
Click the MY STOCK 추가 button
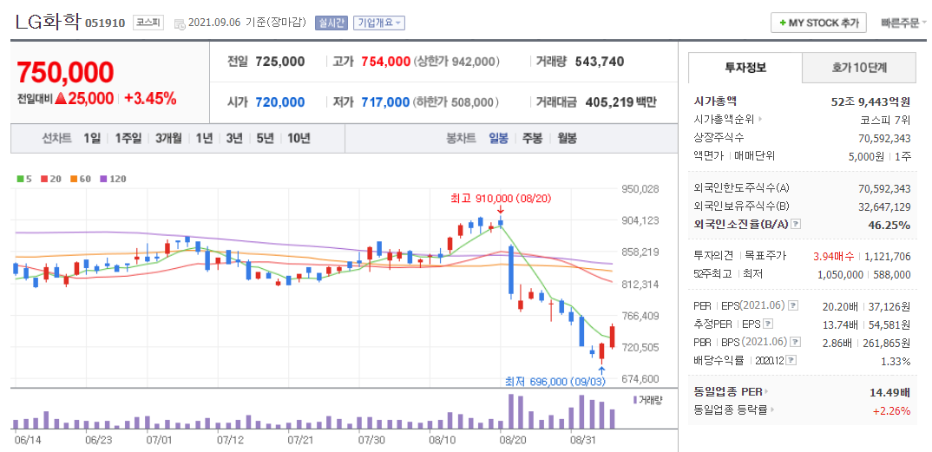pyautogui.click(x=818, y=23)
